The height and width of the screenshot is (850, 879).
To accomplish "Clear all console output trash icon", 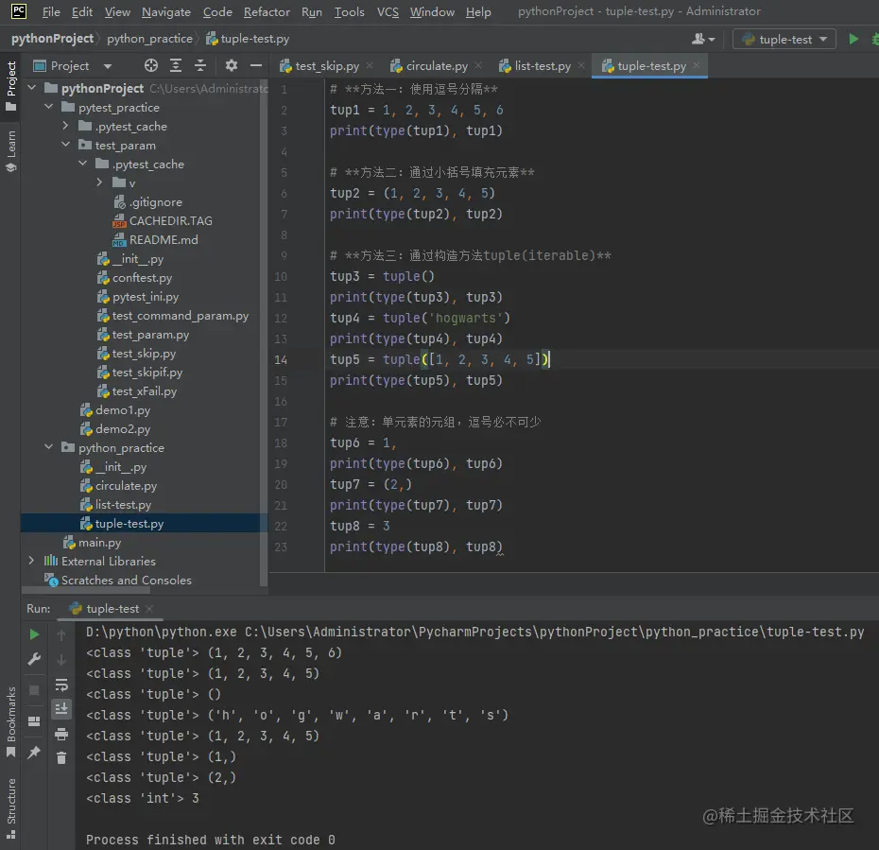I will (61, 758).
